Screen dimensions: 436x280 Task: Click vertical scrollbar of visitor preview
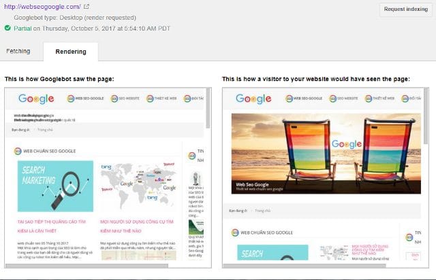click(426, 116)
